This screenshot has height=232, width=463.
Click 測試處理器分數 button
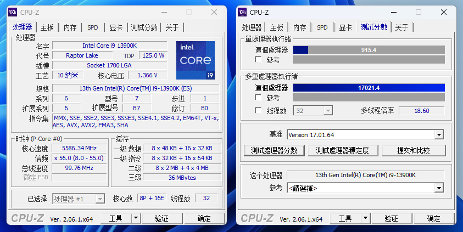pyautogui.click(x=274, y=150)
